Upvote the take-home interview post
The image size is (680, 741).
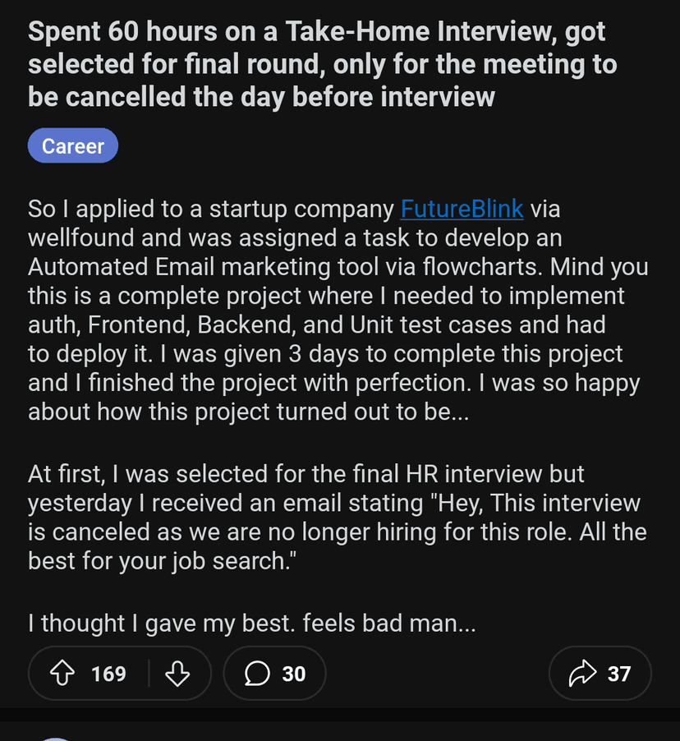[x=62, y=674]
